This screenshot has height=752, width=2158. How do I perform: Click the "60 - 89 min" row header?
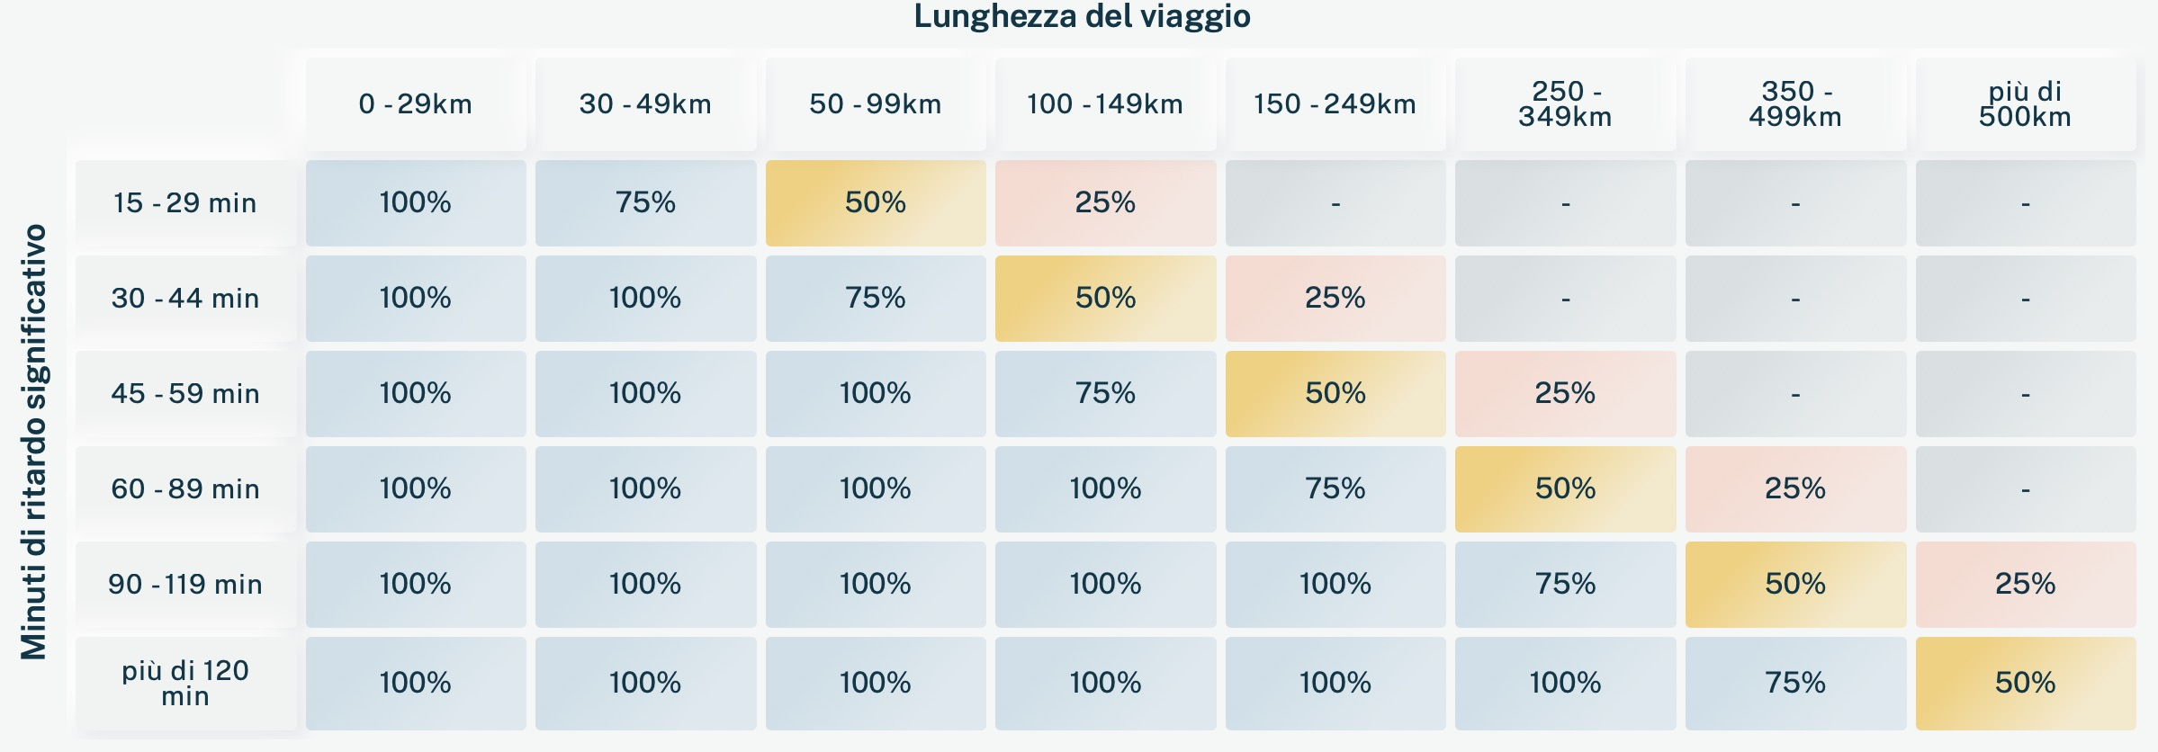point(185,489)
